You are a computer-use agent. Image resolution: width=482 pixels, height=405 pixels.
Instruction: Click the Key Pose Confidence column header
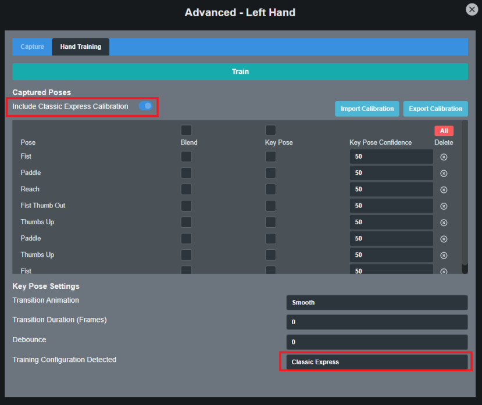(x=381, y=142)
